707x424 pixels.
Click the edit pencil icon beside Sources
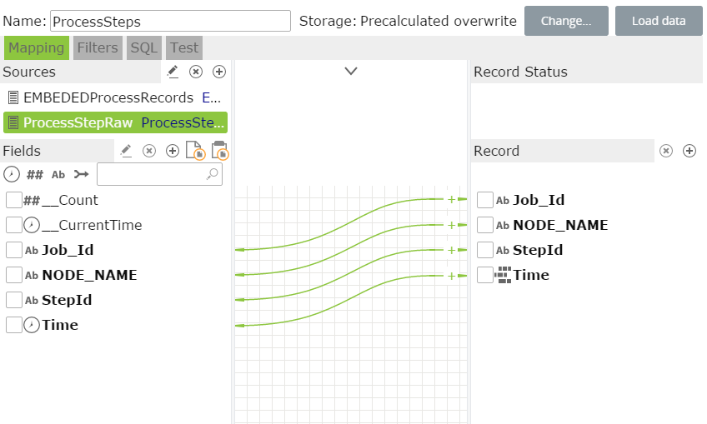[173, 72]
